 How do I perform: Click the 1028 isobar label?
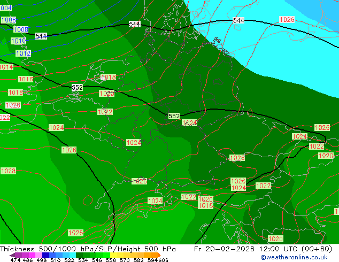[8, 171]
